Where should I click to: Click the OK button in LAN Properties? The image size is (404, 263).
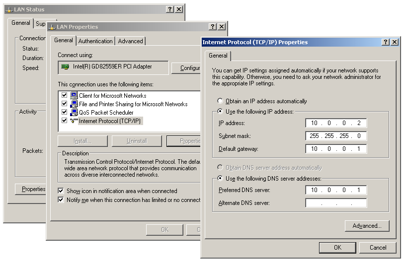(x=164, y=230)
